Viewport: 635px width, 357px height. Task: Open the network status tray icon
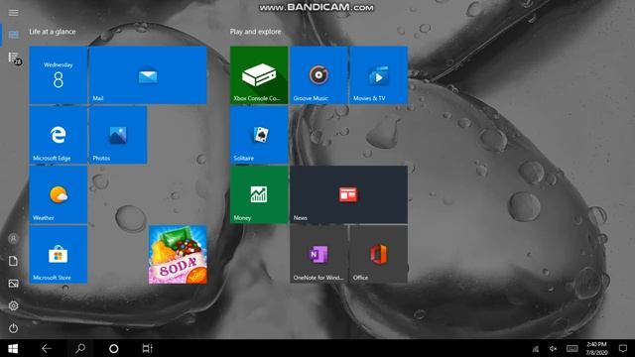point(536,349)
